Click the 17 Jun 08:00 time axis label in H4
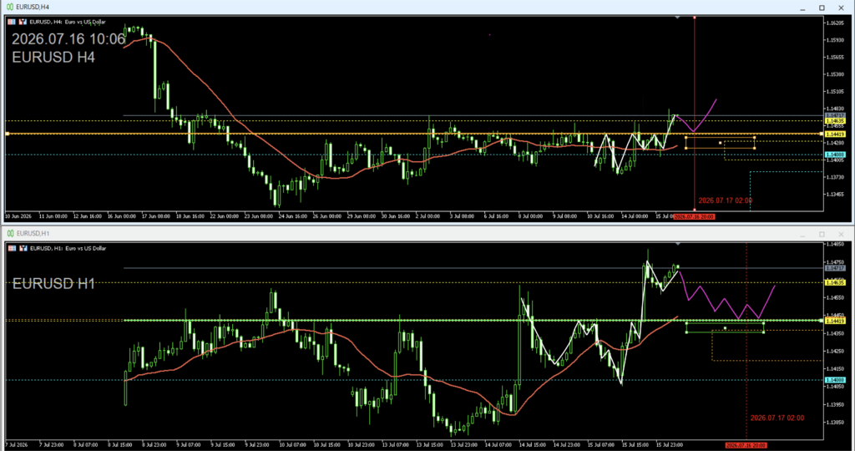Screen dimensions: 855x451 click(156, 216)
